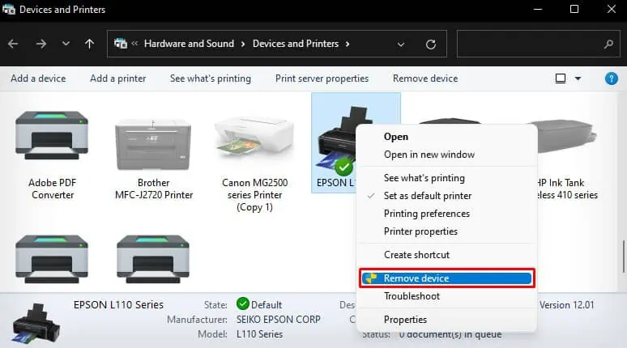627x348 pixels.
Task: Toggle Set as default printer option
Action: pyautogui.click(x=427, y=196)
